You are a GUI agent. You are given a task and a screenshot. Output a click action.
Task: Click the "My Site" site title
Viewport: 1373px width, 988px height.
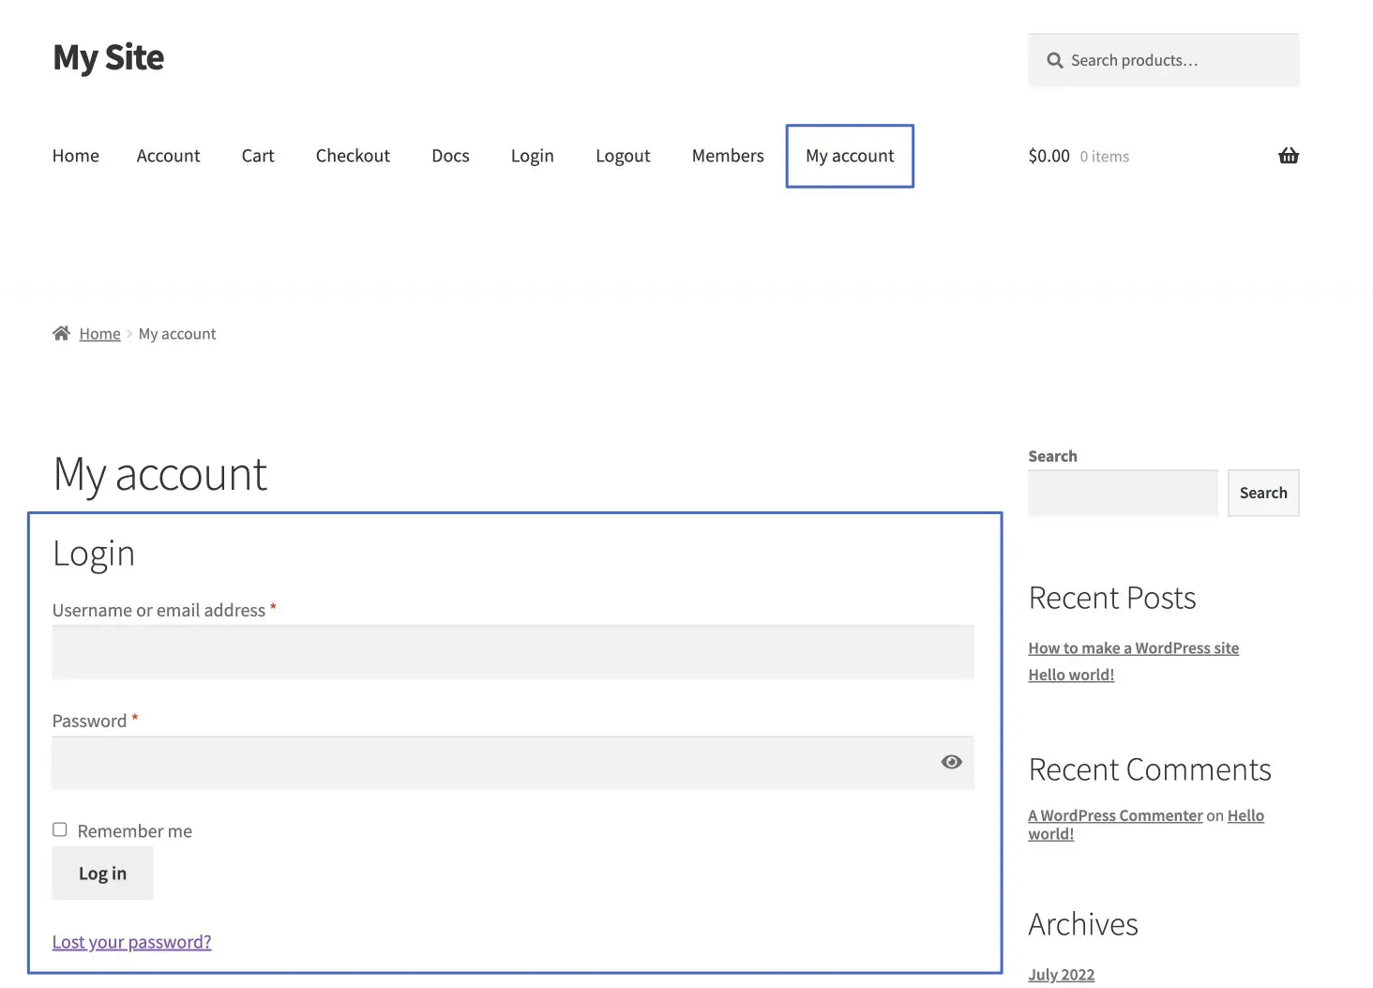[107, 57]
